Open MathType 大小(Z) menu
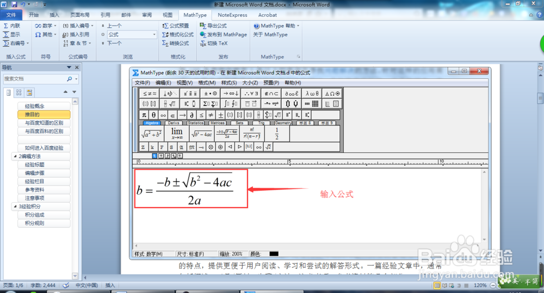 (250, 83)
